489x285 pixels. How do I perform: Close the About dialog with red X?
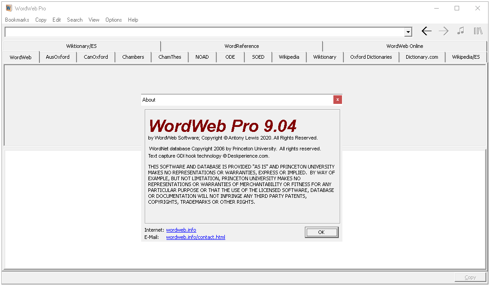337,100
